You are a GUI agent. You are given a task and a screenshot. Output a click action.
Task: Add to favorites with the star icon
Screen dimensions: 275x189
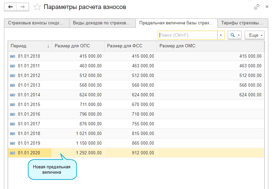(37, 7)
